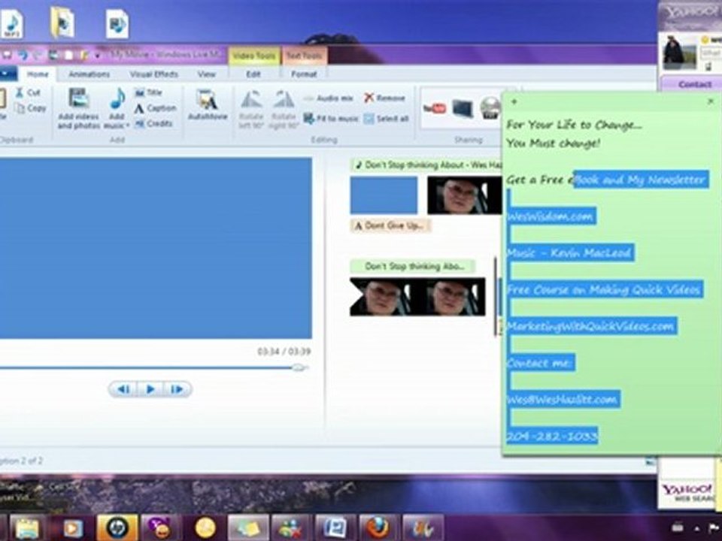Select the 'Don't Stop thinking Abo...' music bar
722x541 pixels.
pos(413,266)
